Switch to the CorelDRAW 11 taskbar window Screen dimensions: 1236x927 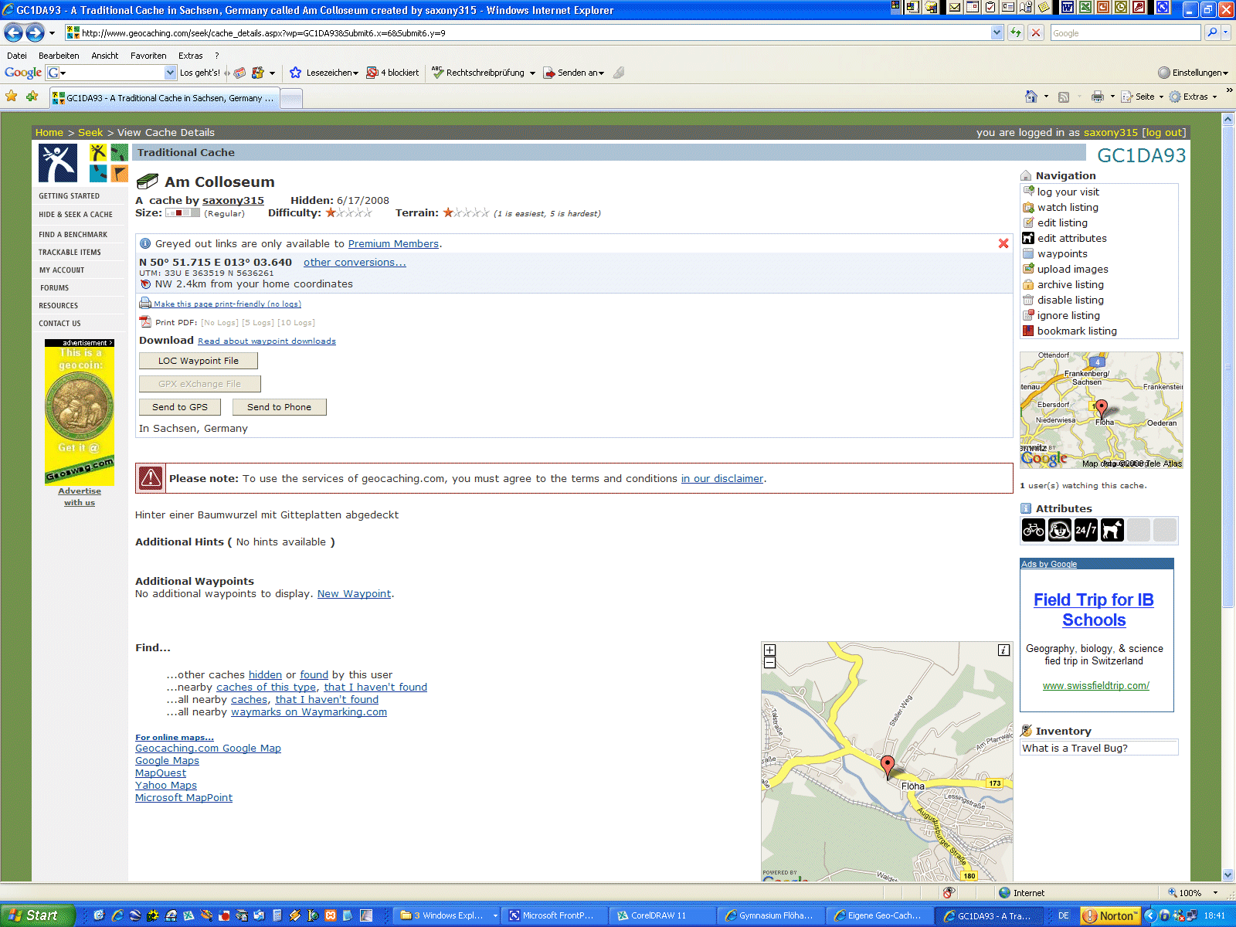coord(661,915)
